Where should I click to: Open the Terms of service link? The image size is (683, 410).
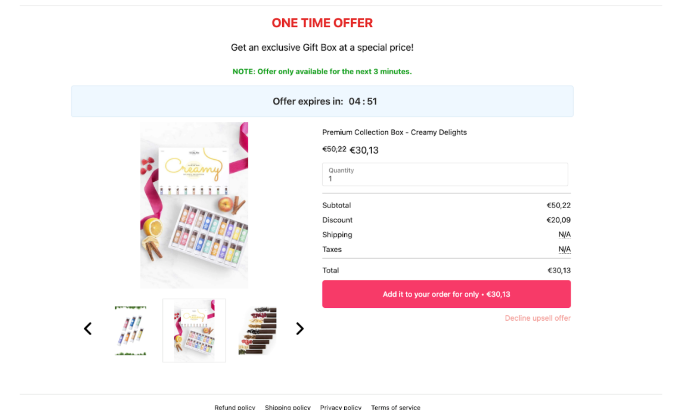[396, 407]
